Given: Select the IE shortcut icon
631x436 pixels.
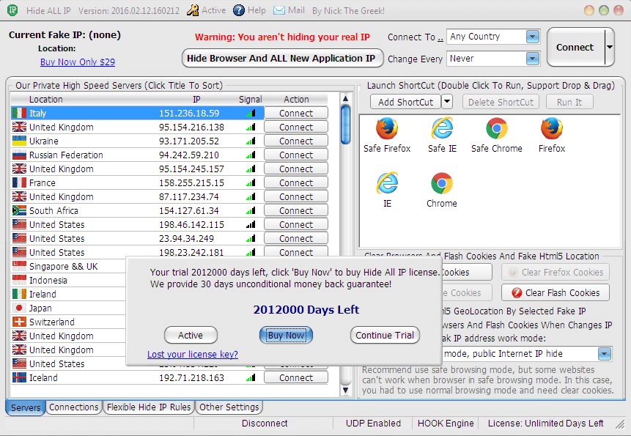Looking at the screenshot, I should pyautogui.click(x=387, y=183).
